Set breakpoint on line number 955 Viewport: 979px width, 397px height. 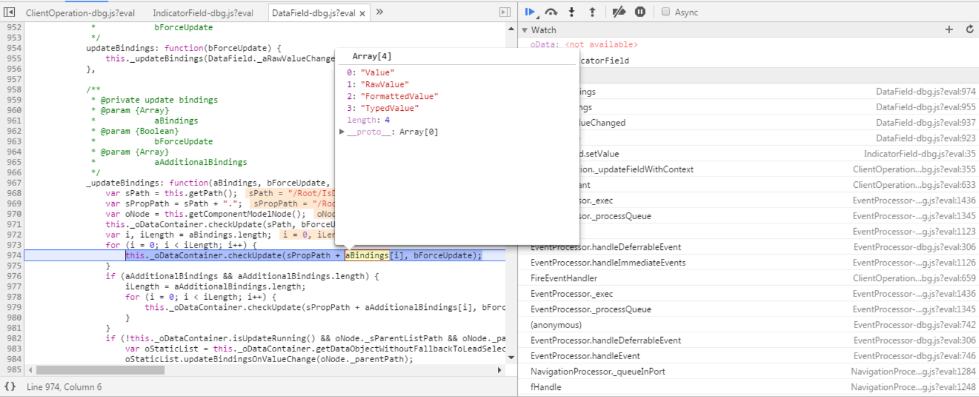(x=14, y=58)
